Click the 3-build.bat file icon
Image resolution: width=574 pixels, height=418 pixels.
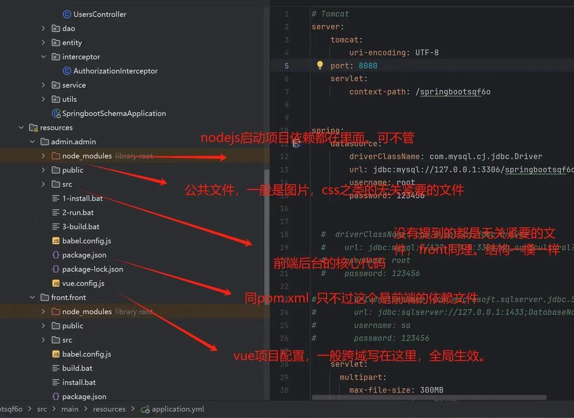(x=55, y=226)
